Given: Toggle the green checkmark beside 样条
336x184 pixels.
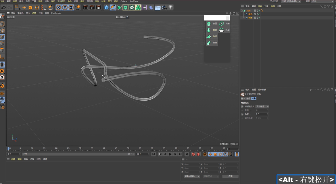Looking at the screenshot, I should [259, 18].
